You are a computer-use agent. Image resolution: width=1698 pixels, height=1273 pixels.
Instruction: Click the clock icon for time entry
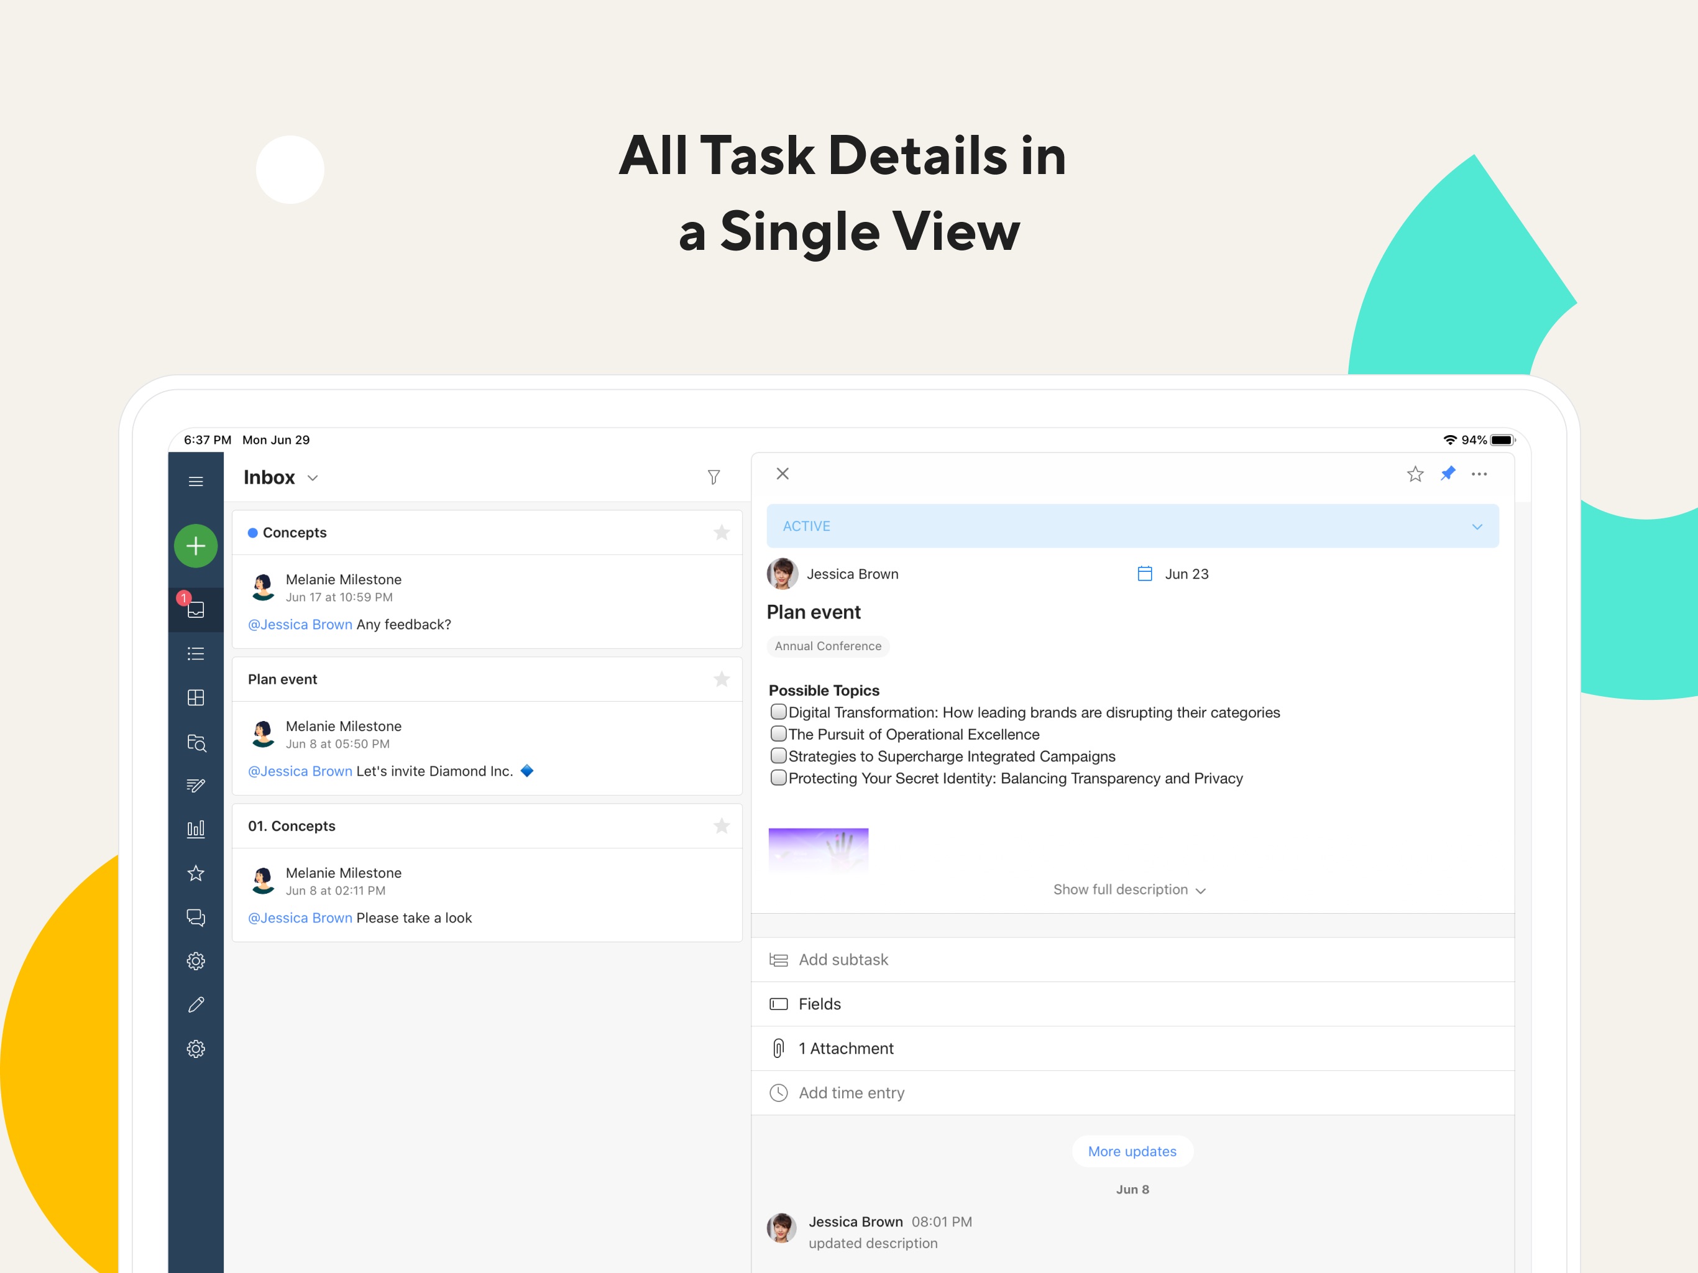click(778, 1093)
